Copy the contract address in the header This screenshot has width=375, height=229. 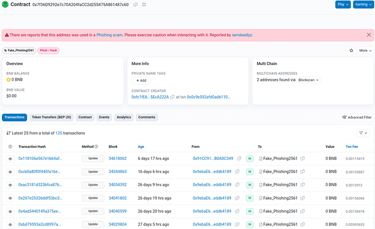coord(135,4)
